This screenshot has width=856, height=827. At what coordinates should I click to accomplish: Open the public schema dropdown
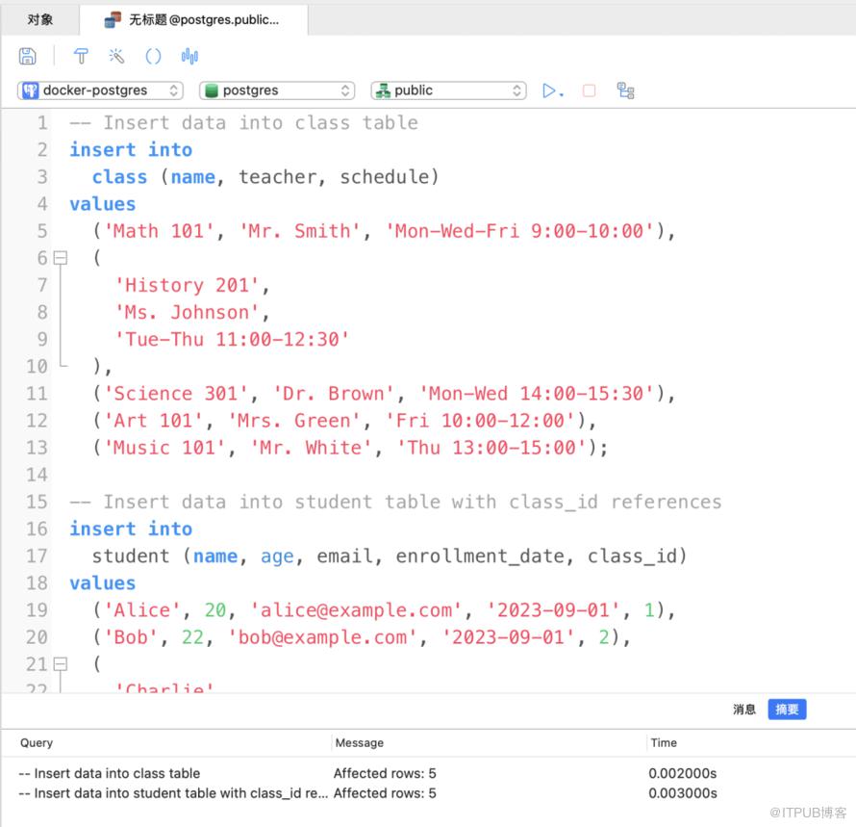[x=448, y=90]
